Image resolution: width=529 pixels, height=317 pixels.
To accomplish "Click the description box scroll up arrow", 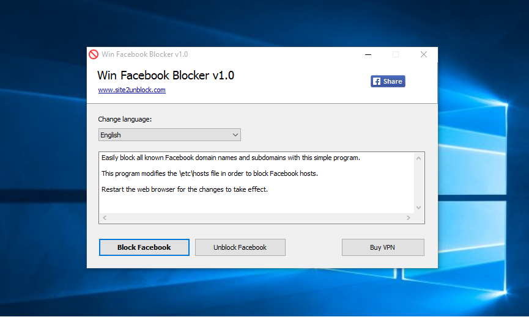I will [419, 158].
